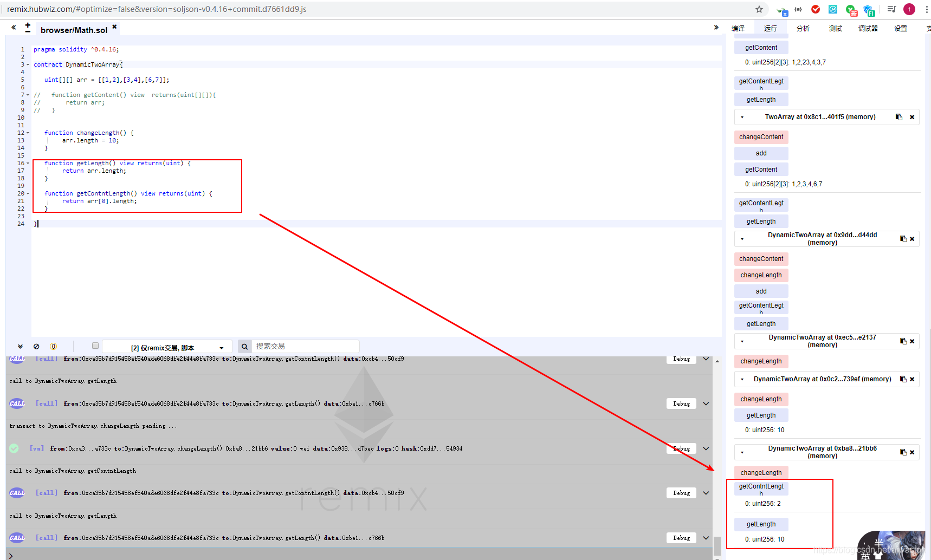This screenshot has width=931, height=560.
Task: Click the search magnifier in terminal bar
Action: pos(244,346)
